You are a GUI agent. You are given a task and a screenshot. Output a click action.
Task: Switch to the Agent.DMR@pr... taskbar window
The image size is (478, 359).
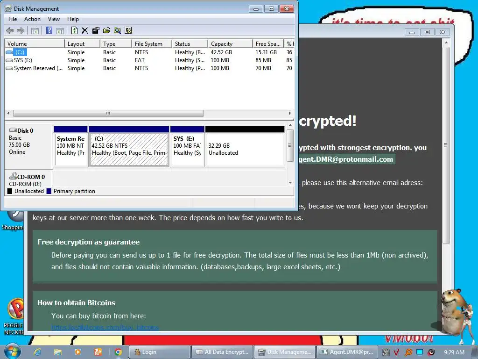click(347, 352)
